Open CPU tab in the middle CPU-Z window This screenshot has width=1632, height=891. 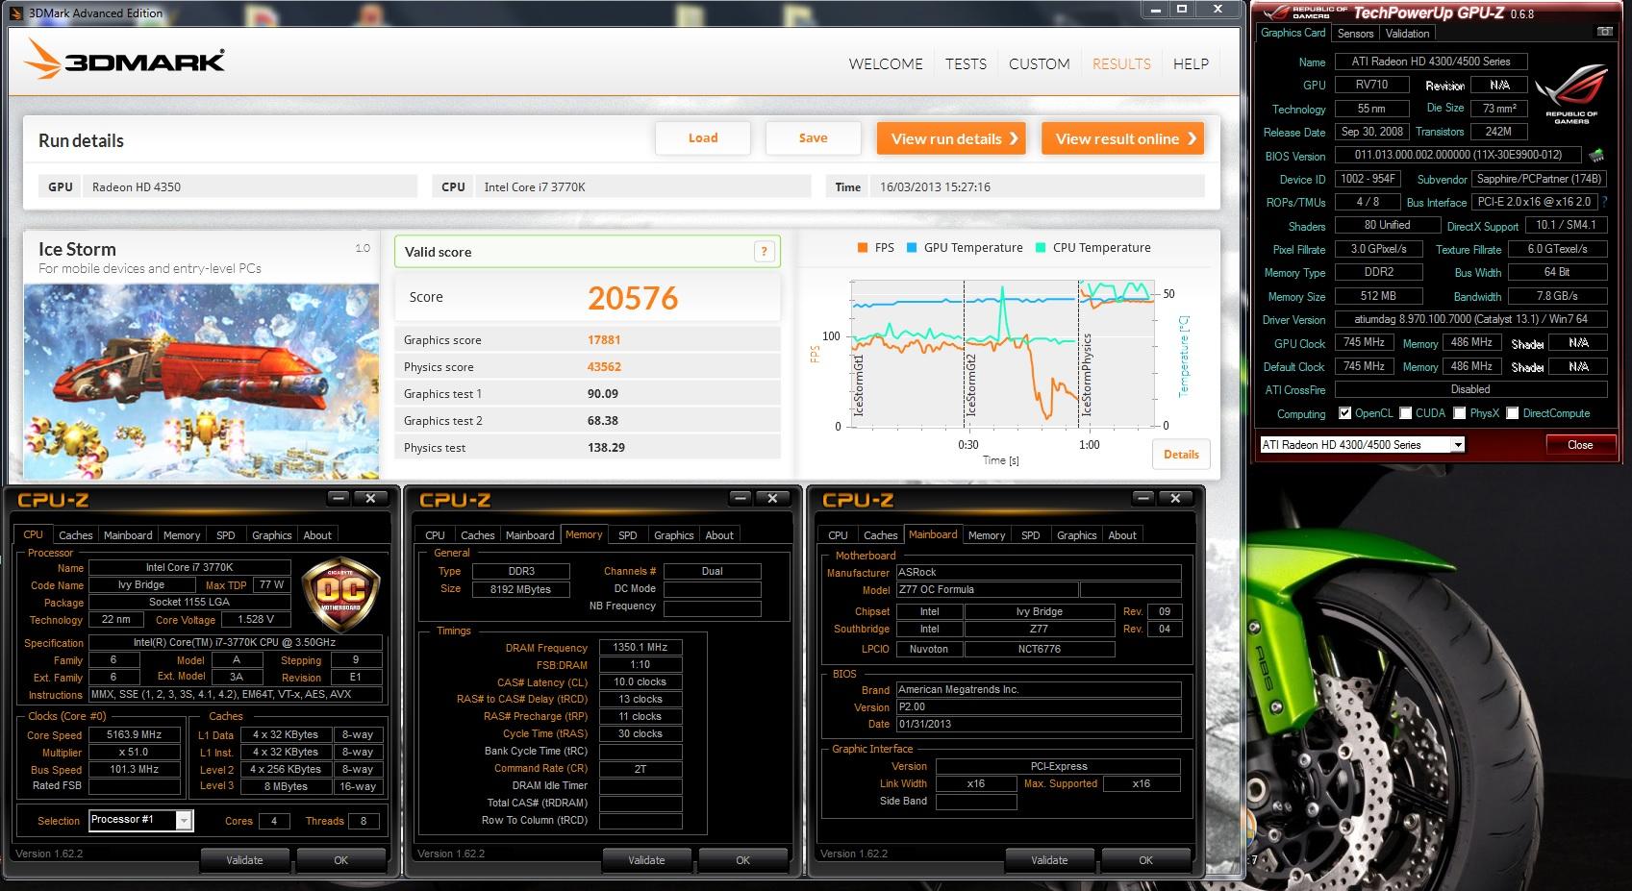click(x=435, y=535)
